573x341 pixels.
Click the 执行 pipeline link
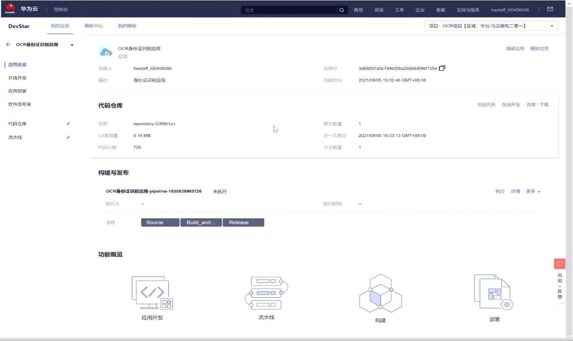tap(500, 191)
